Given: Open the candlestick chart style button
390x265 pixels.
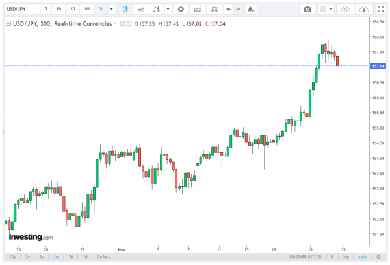Looking at the screenshot, I should pyautogui.click(x=125, y=9).
